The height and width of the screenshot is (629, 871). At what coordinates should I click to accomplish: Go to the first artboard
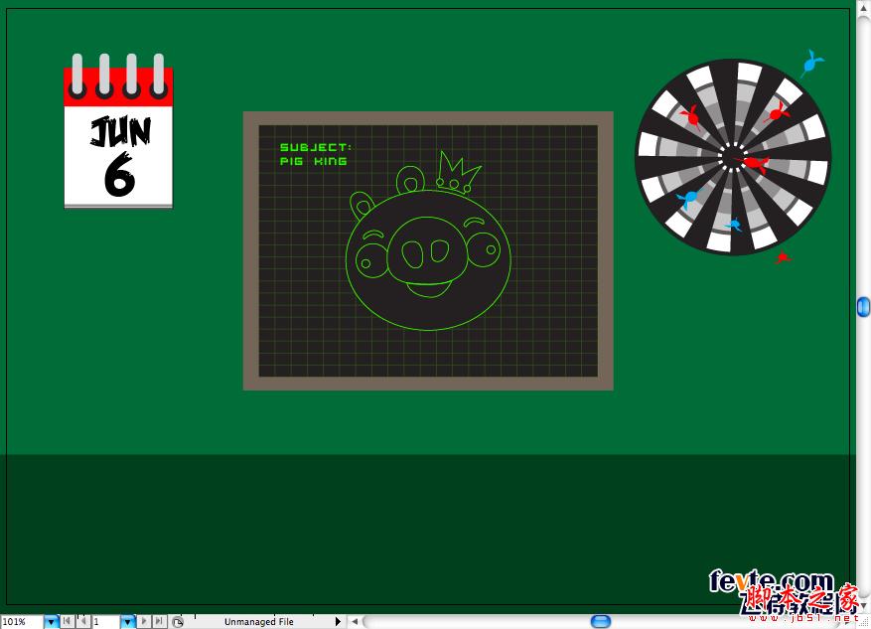click(67, 621)
